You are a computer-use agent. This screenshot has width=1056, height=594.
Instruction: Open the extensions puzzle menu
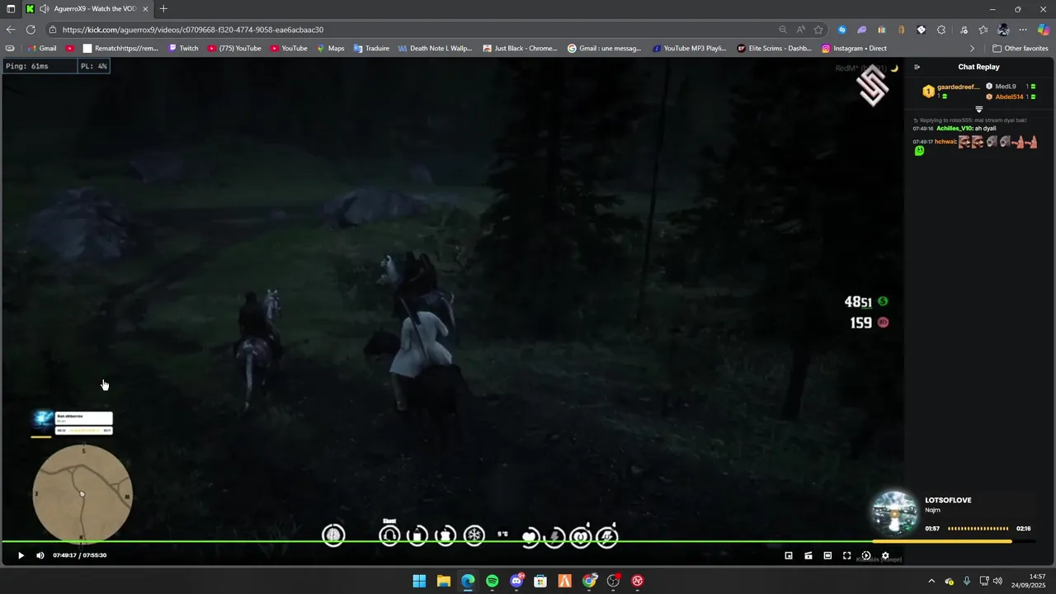(x=941, y=30)
